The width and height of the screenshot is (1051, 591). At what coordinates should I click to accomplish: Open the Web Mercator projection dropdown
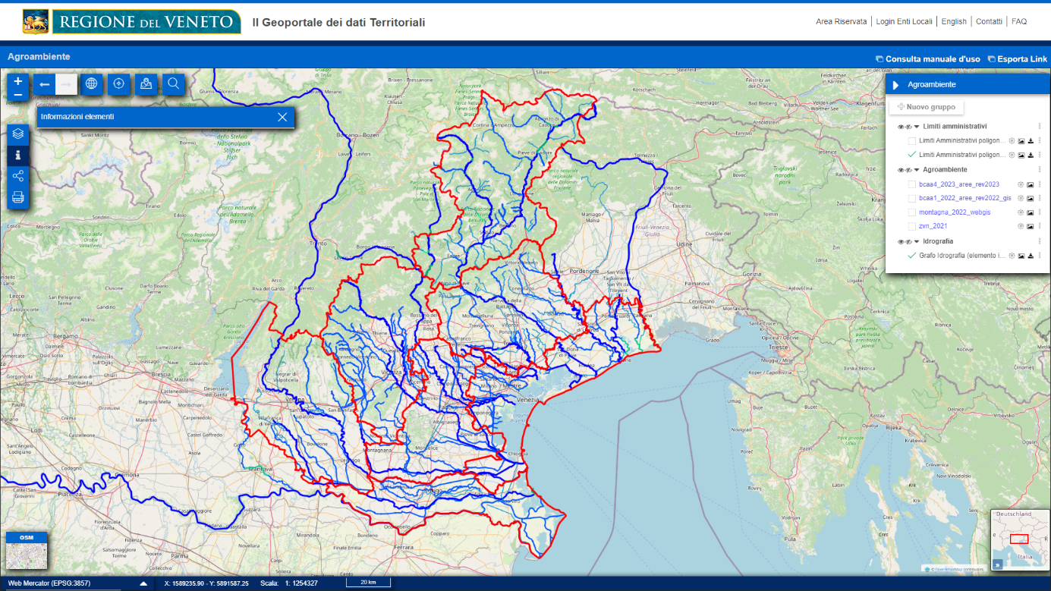143,583
